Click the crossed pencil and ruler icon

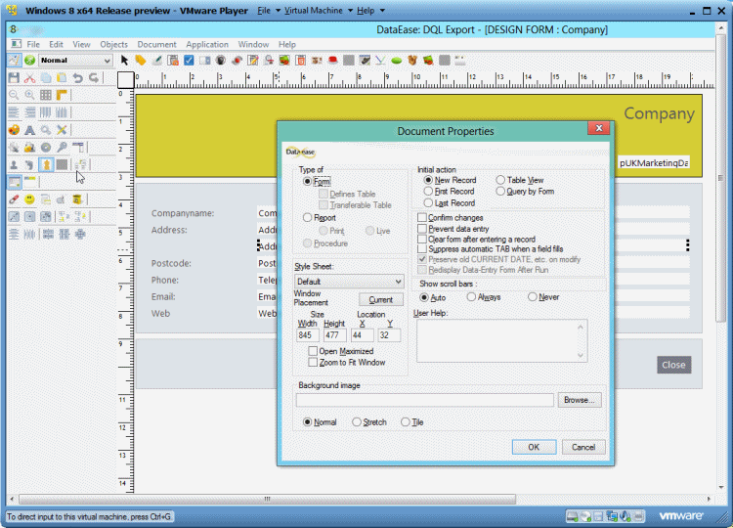coord(62,130)
